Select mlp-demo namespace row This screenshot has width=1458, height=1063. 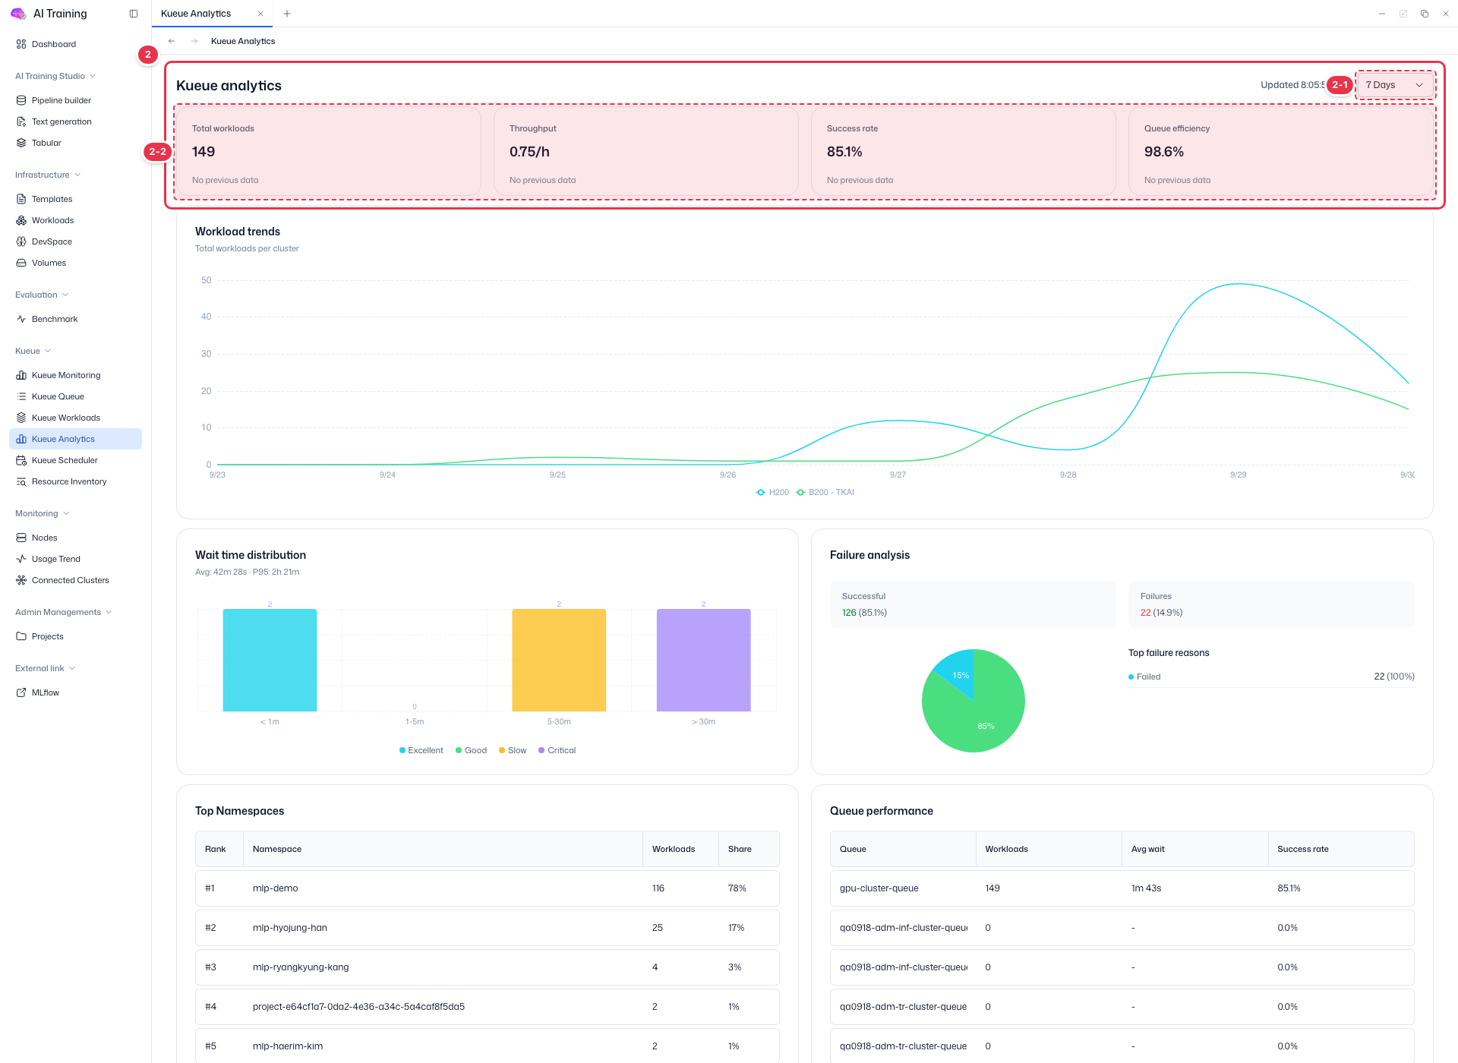click(x=487, y=888)
